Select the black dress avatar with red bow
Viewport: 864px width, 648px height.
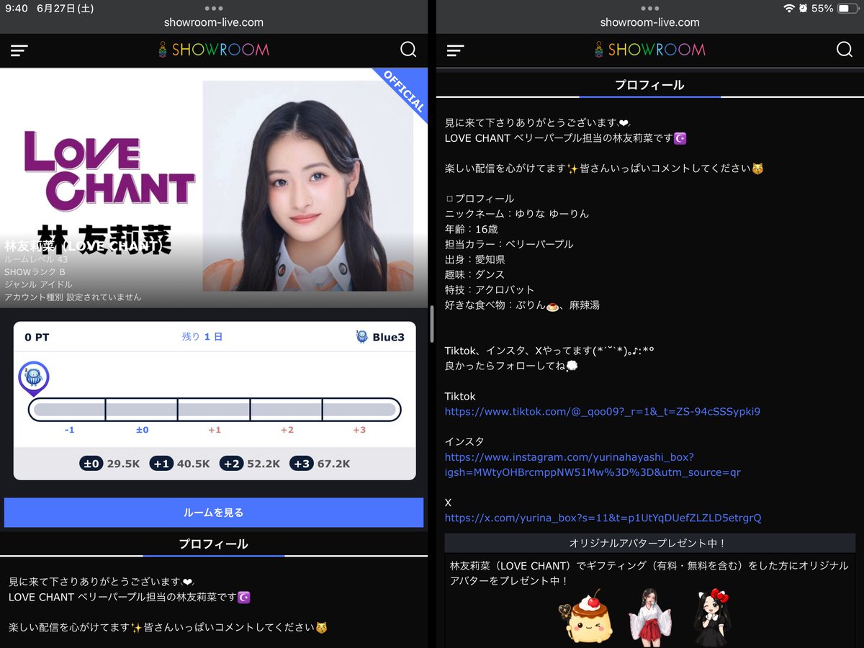[712, 617]
